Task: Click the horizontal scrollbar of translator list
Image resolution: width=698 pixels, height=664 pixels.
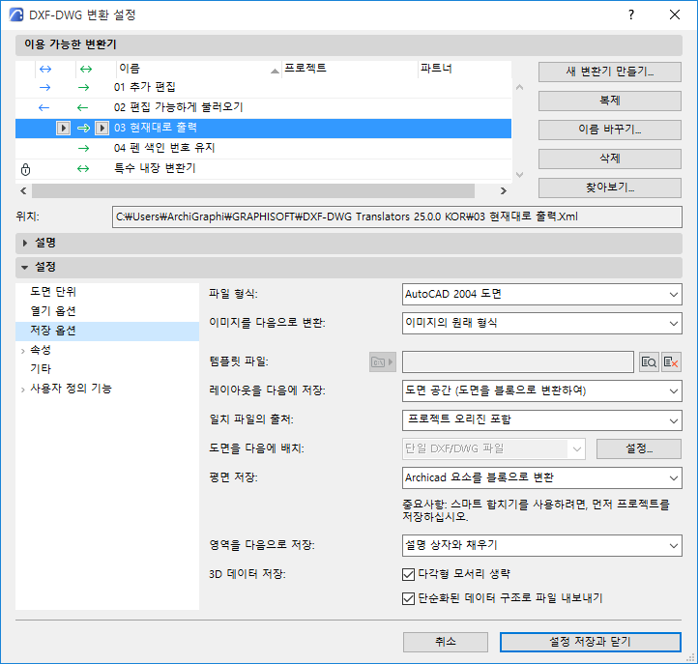Action: click(253, 191)
